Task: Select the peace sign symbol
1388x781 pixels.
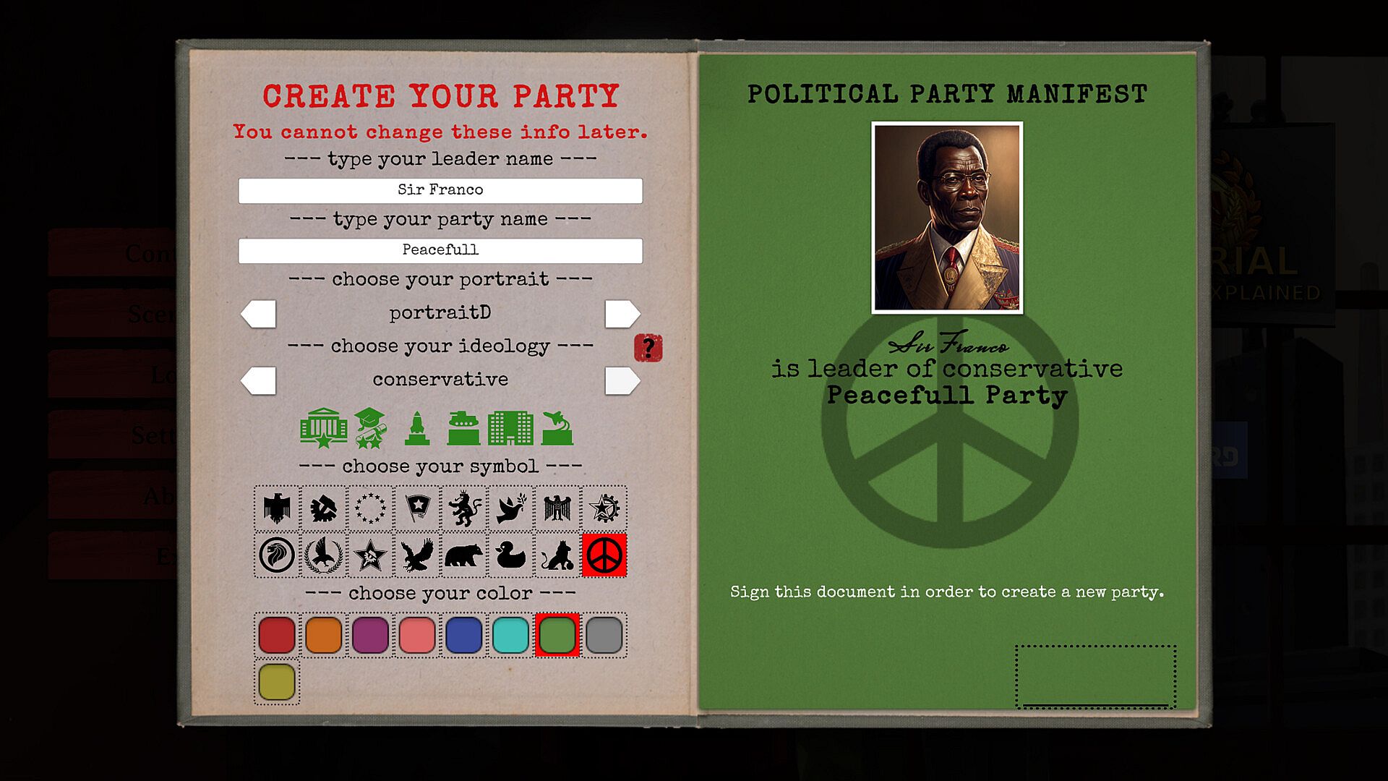Action: point(604,555)
